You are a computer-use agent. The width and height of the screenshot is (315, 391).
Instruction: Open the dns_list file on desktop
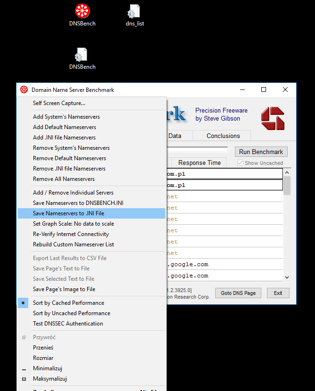(135, 11)
